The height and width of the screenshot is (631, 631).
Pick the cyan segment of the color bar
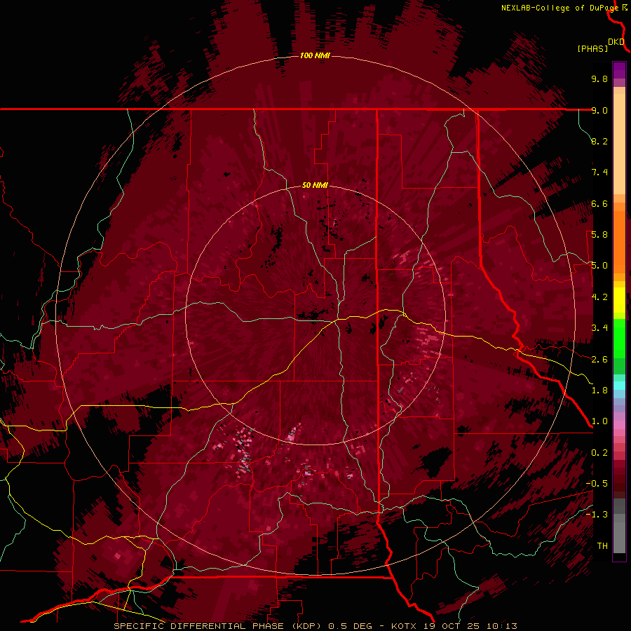[x=619, y=386]
